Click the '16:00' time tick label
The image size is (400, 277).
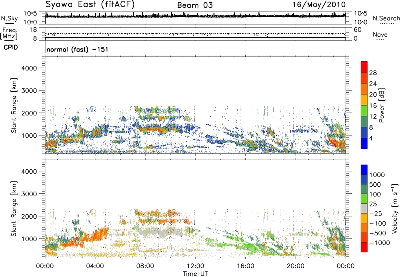point(245,266)
